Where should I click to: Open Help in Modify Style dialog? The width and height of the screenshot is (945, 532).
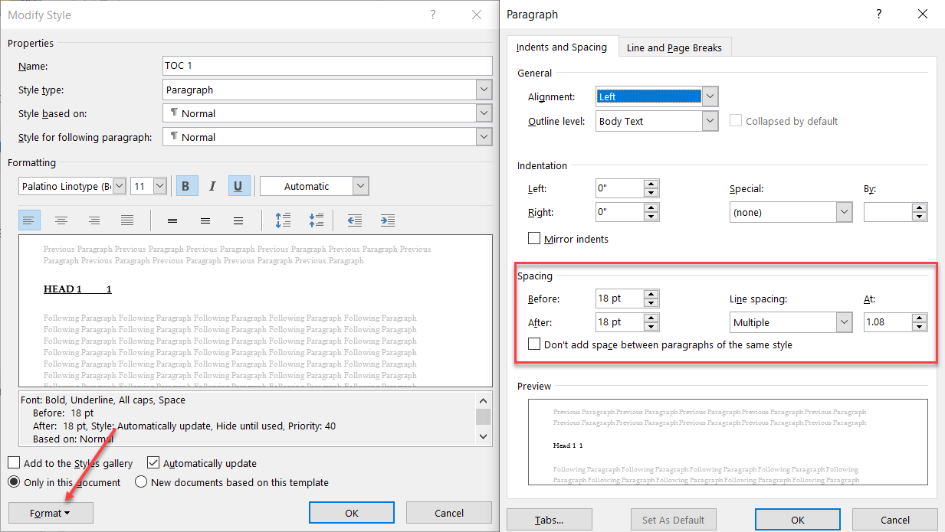(x=432, y=15)
